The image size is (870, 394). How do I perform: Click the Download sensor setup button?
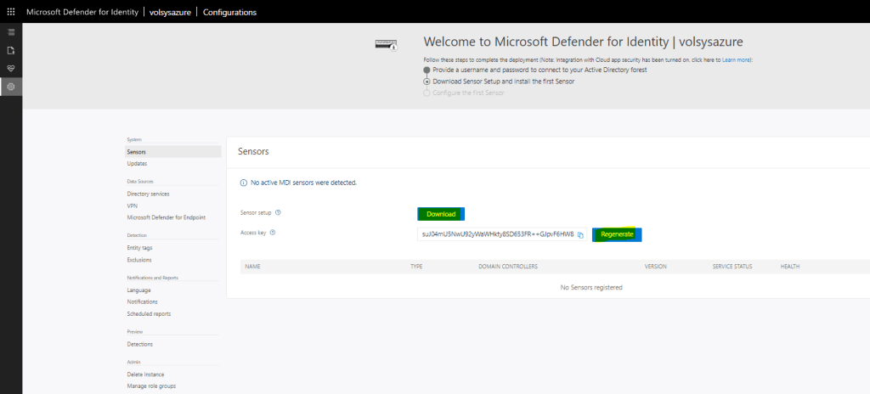pos(441,214)
